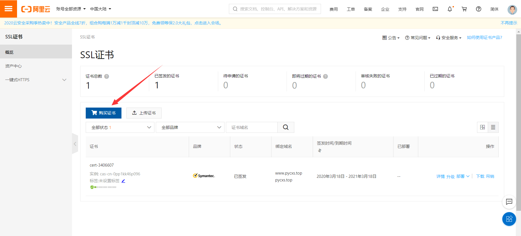521x236 pixels.
Task: Open the 常见问题 dropdown
Action: [x=418, y=38]
